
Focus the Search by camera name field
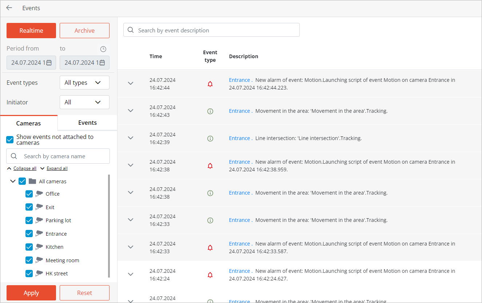(x=58, y=156)
